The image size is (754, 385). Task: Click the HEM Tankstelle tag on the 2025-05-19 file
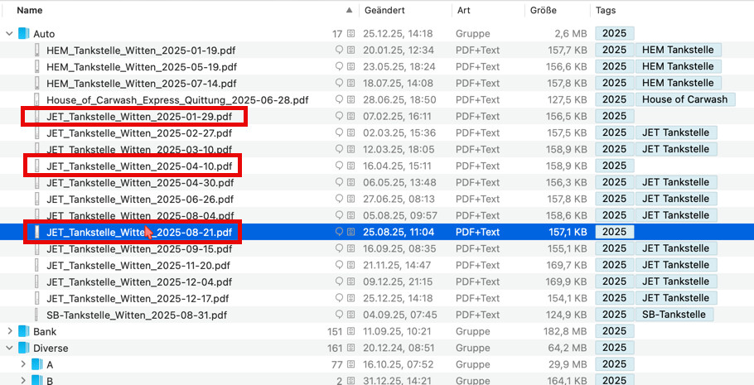[678, 66]
